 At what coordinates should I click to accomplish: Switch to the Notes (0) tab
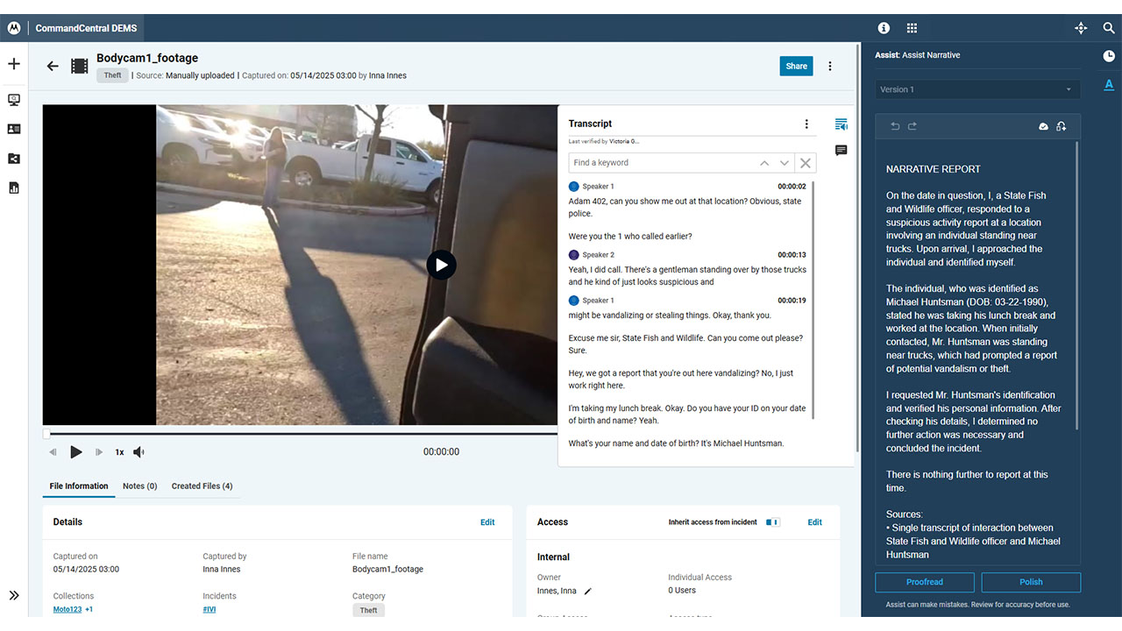click(139, 486)
